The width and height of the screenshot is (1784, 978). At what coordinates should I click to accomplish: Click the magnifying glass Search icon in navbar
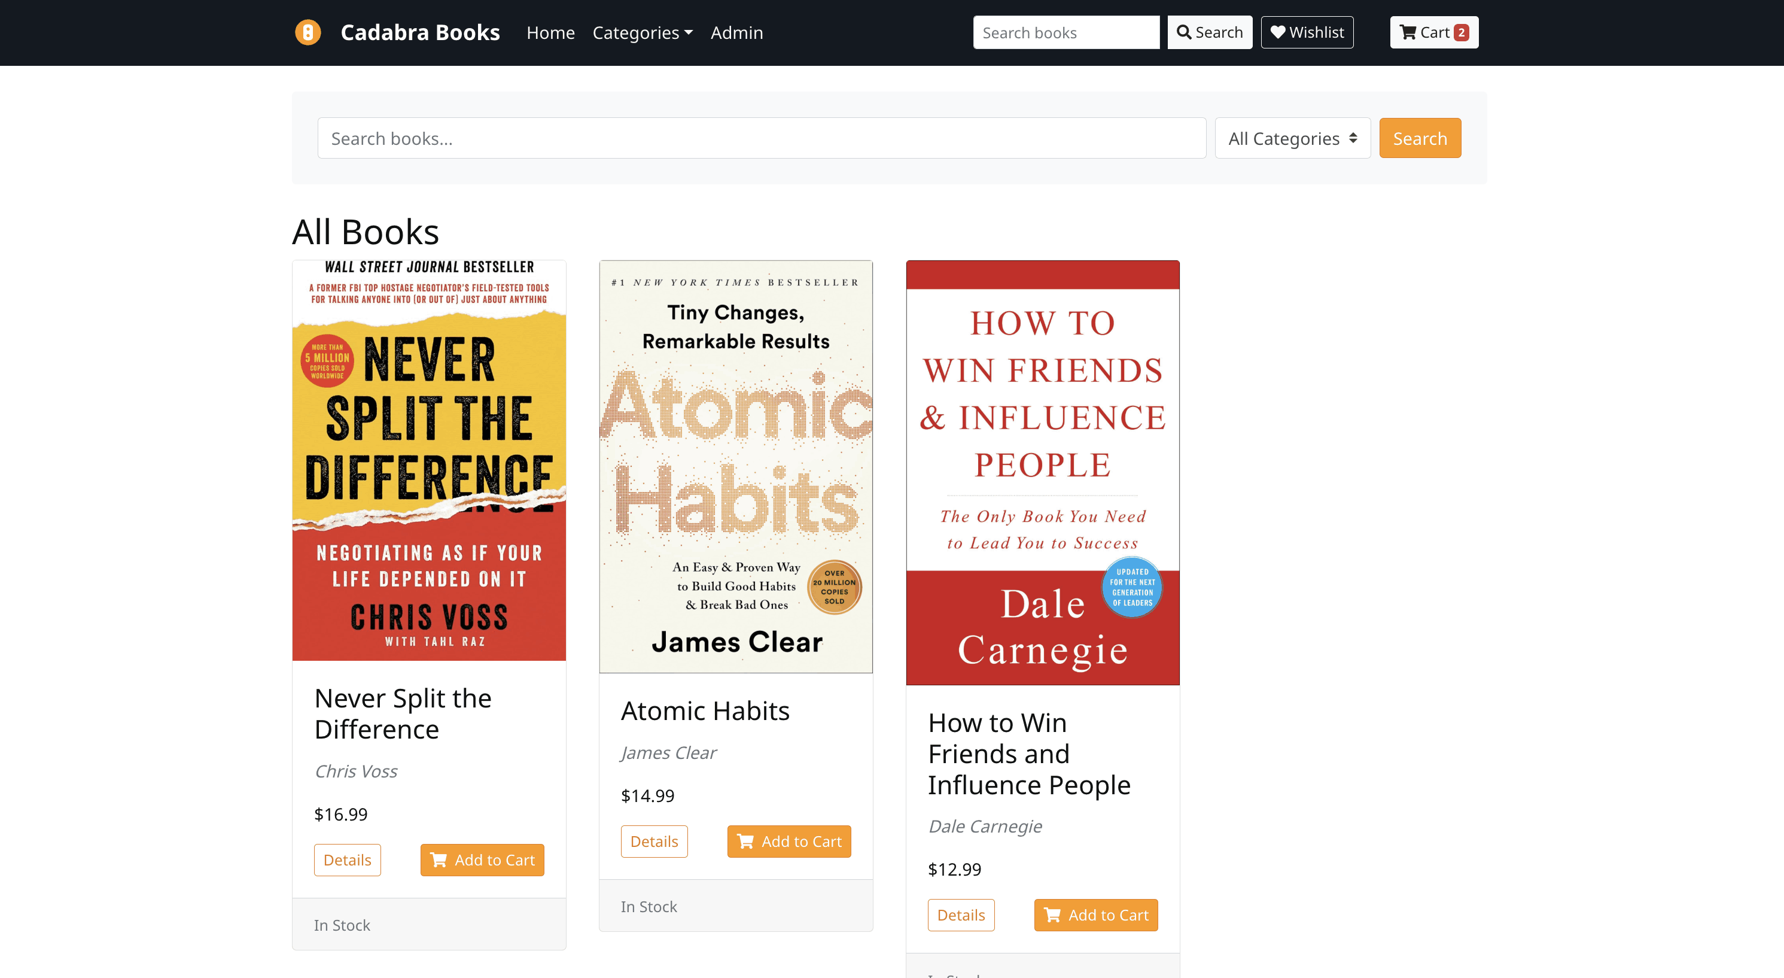coord(1185,32)
